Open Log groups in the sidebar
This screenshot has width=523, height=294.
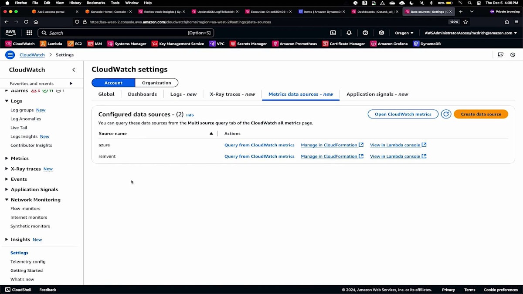tap(22, 110)
